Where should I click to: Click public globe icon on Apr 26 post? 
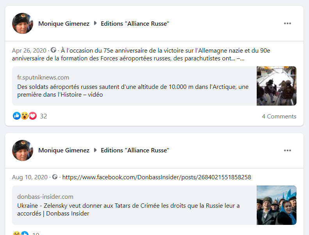click(53, 50)
